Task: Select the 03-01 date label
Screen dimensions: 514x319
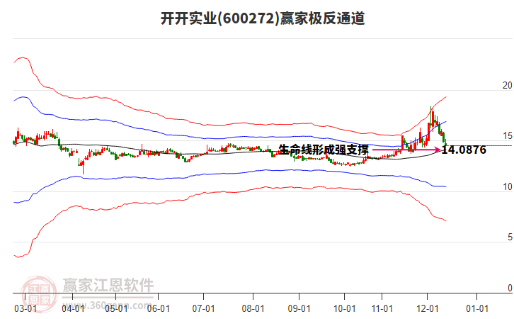Action: tap(25, 309)
